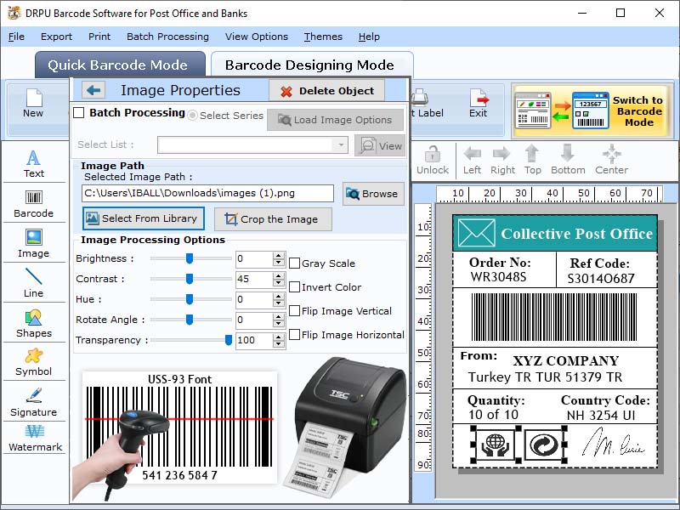Click the Switch to Barcode Mode icon
This screenshot has width=680, height=510.
pyautogui.click(x=593, y=110)
